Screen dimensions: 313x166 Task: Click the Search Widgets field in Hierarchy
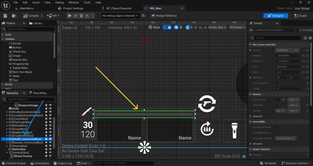coord(28,99)
